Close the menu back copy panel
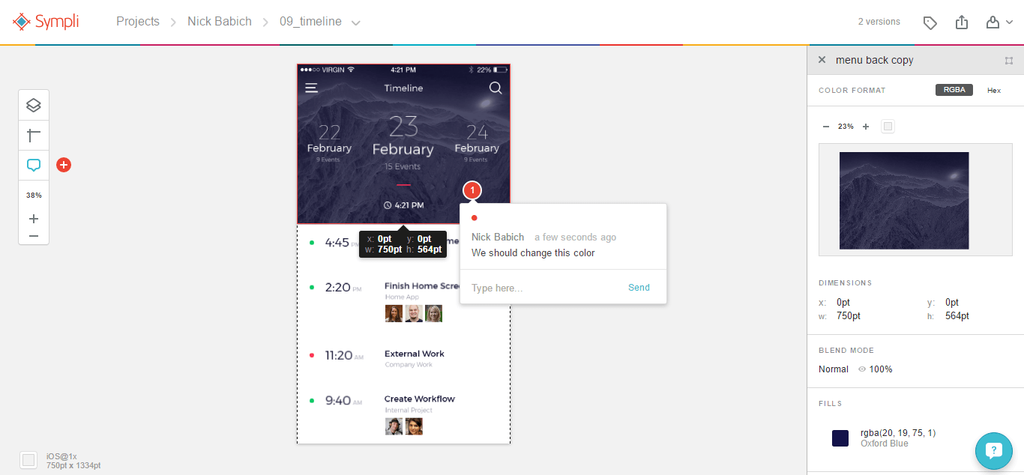Image resolution: width=1024 pixels, height=475 pixels. (822, 60)
